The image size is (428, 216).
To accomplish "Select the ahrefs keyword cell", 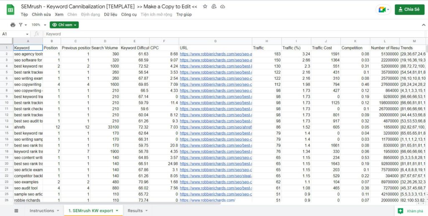I will click(28, 127).
